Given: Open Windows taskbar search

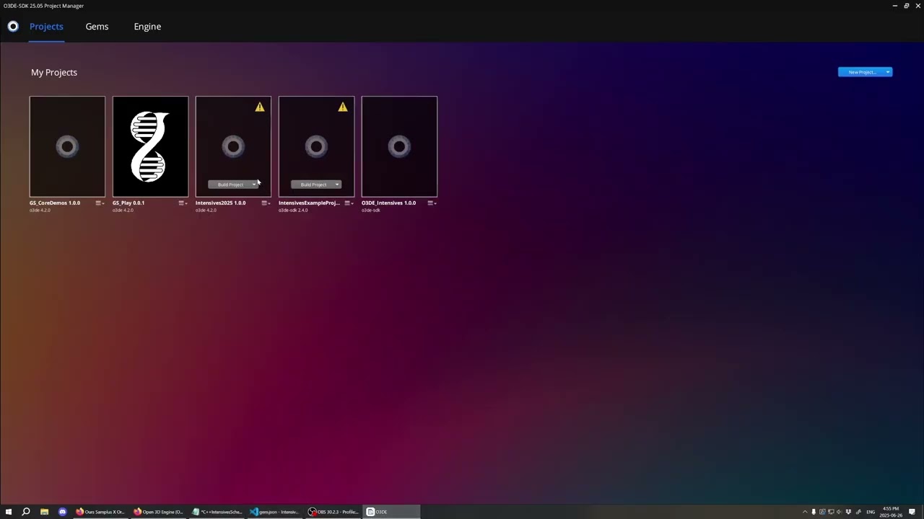Looking at the screenshot, I should pos(26,512).
